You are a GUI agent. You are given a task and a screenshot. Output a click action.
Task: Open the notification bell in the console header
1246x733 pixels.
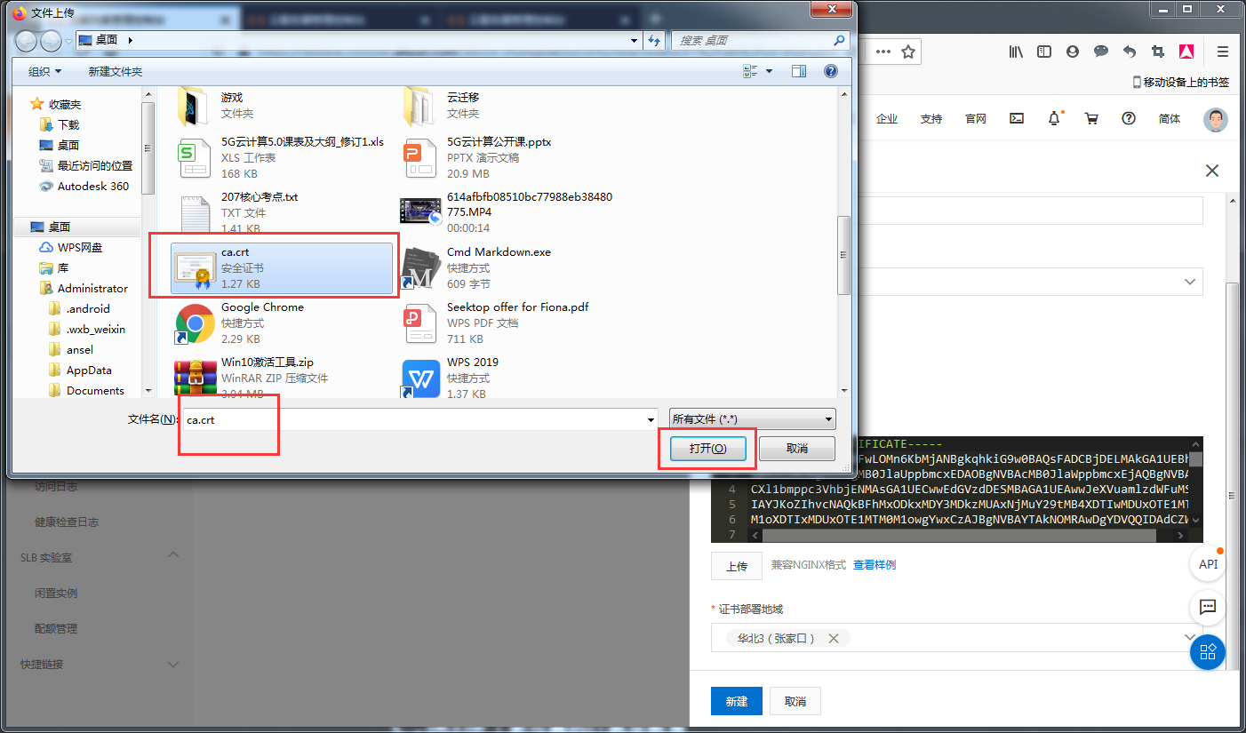point(1054,117)
